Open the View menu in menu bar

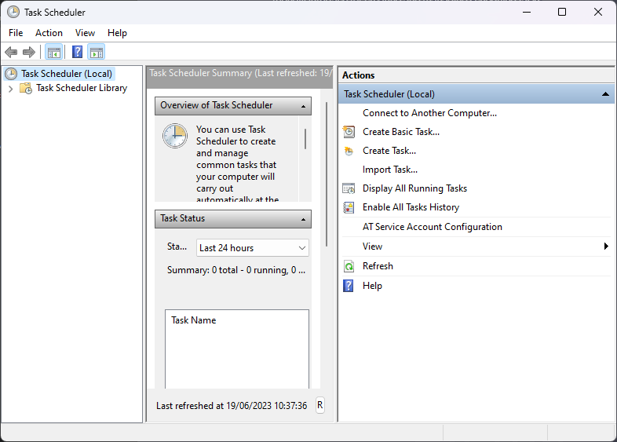[85, 33]
